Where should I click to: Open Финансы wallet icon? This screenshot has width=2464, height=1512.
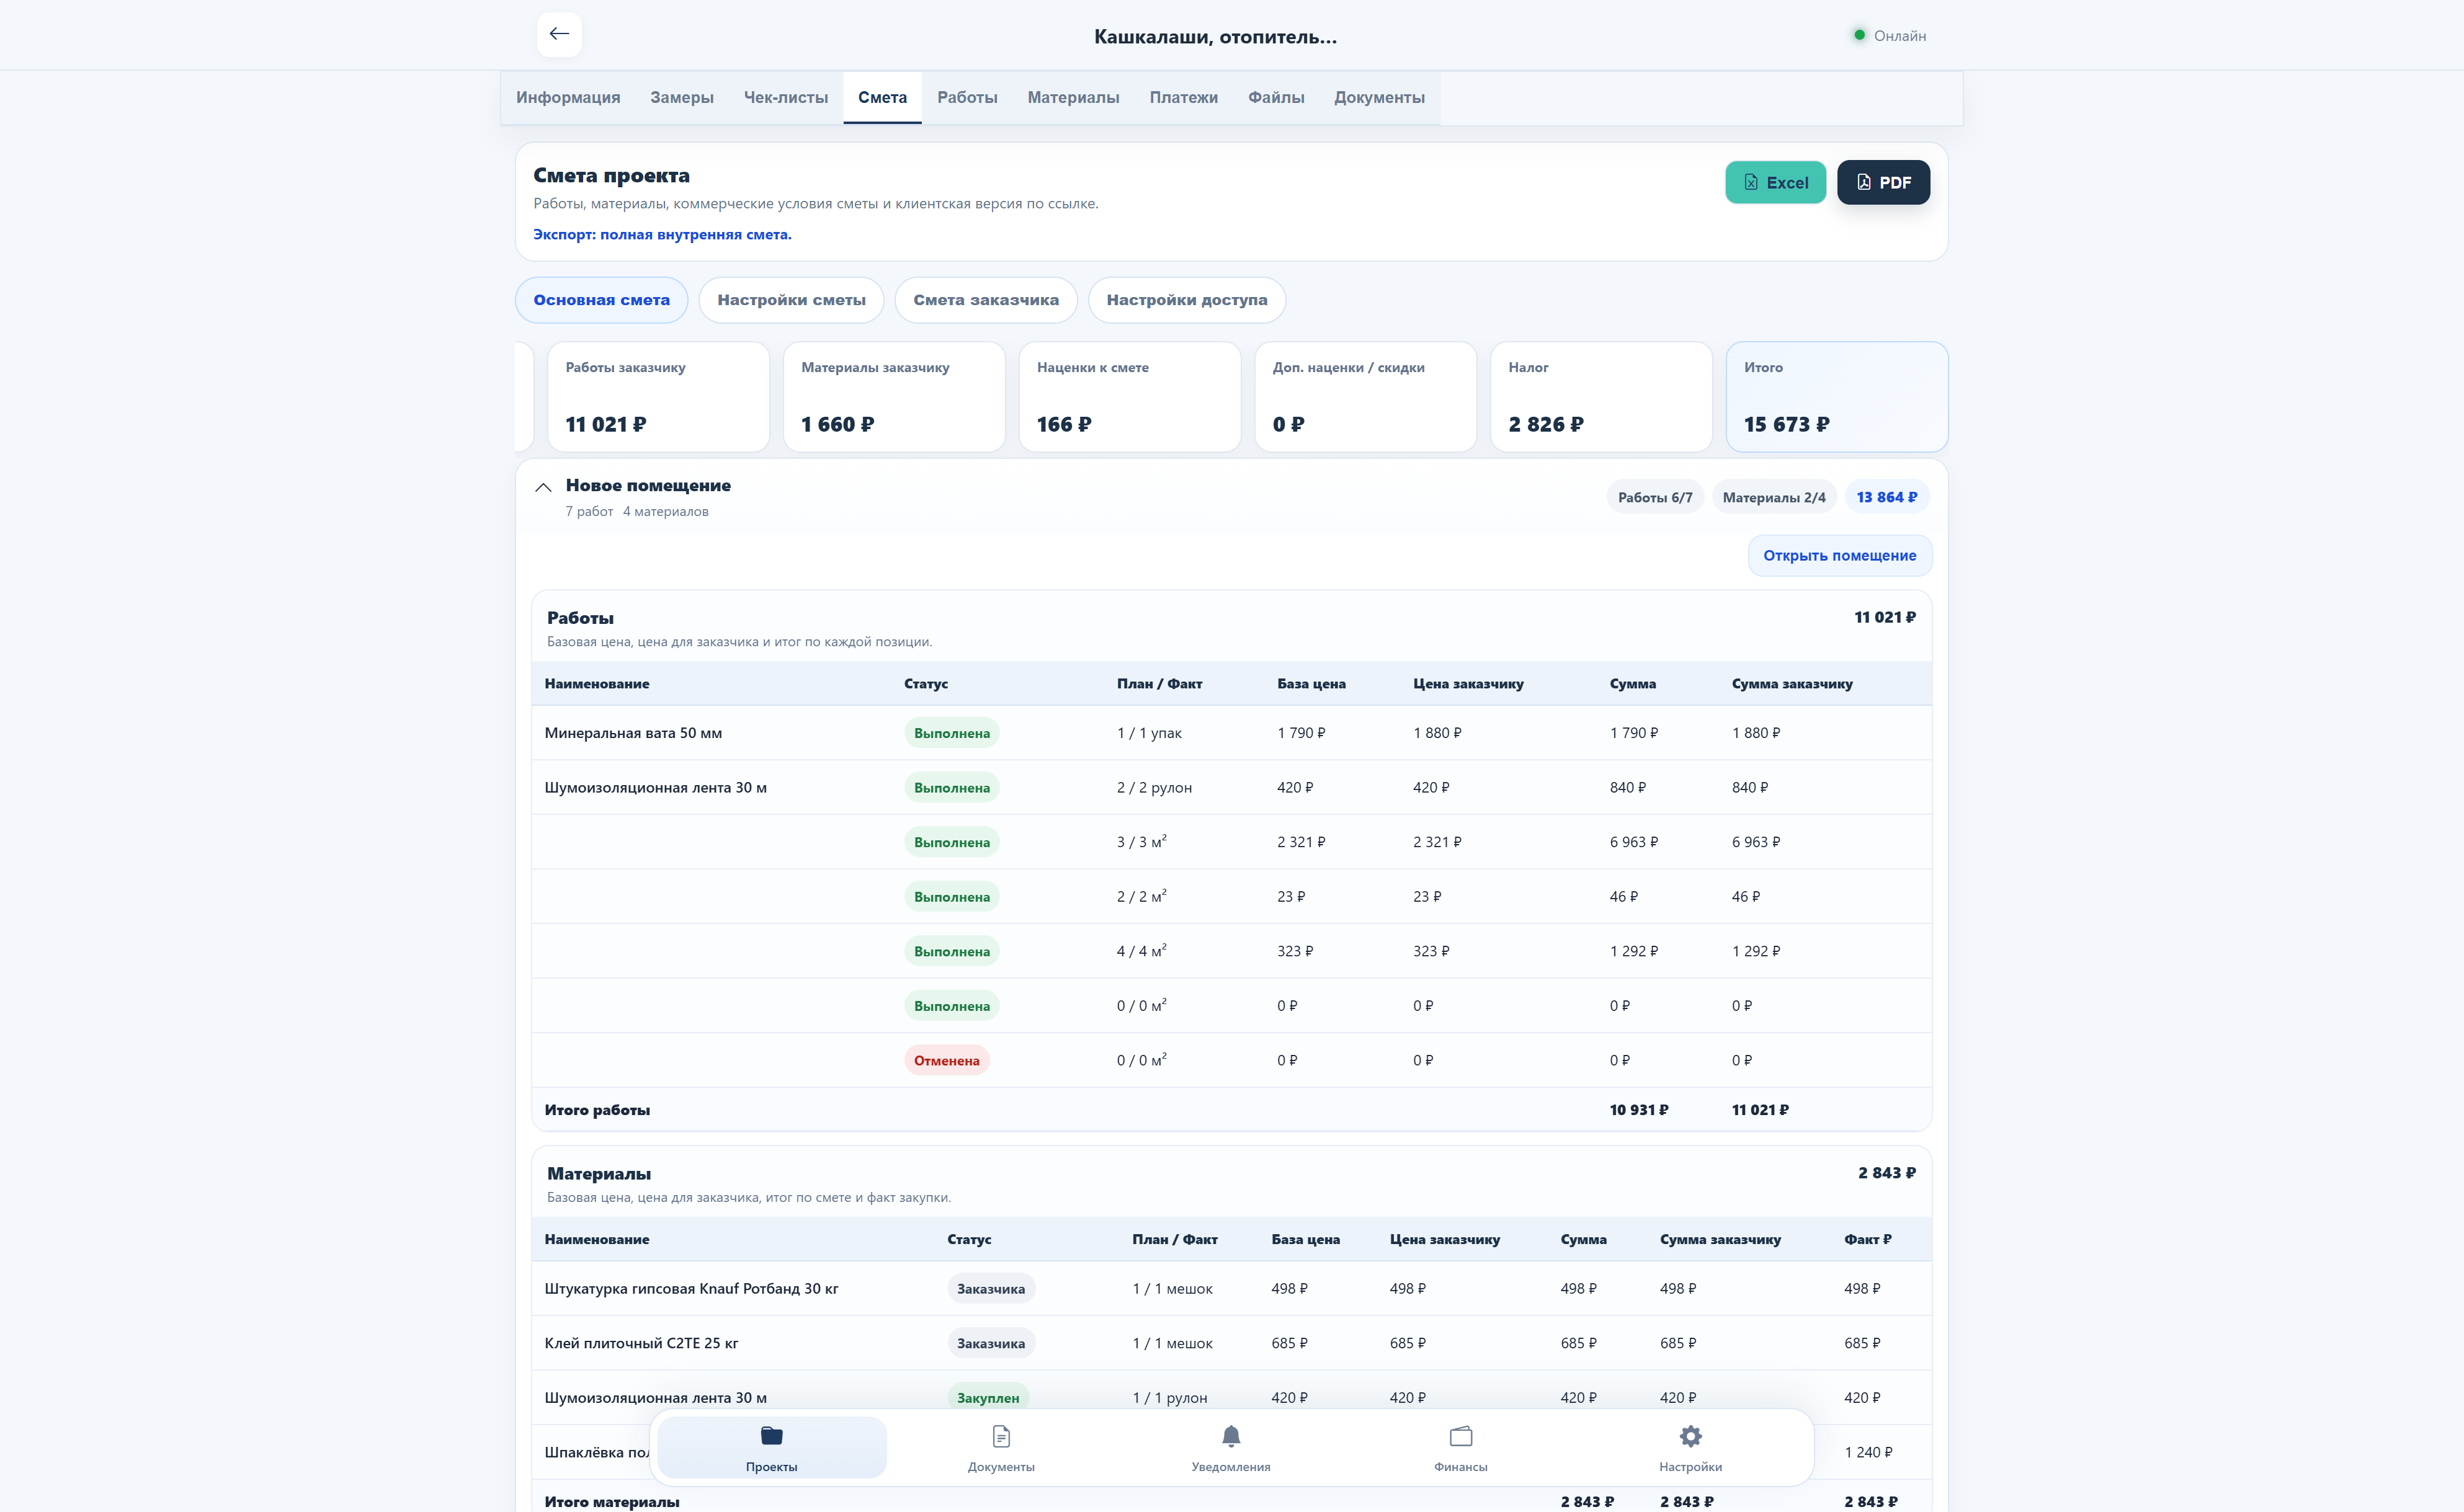(x=1460, y=1436)
